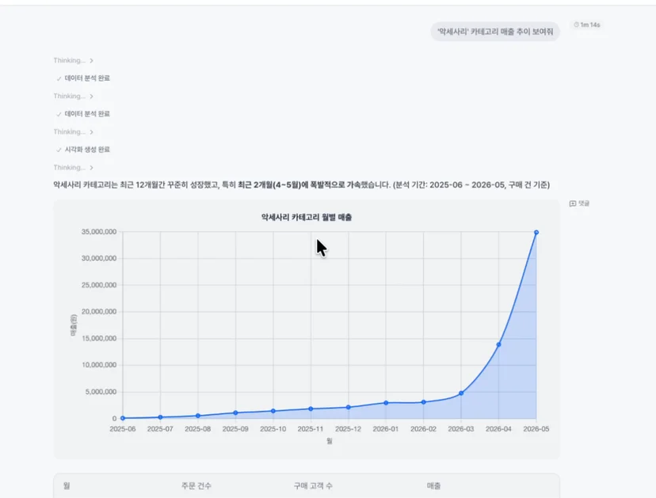
Task: Select the 2026-04 data point on the chart
Action: pyautogui.click(x=498, y=344)
